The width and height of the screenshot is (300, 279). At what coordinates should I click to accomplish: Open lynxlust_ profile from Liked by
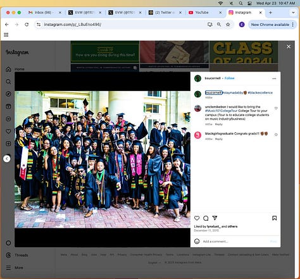[213, 226]
